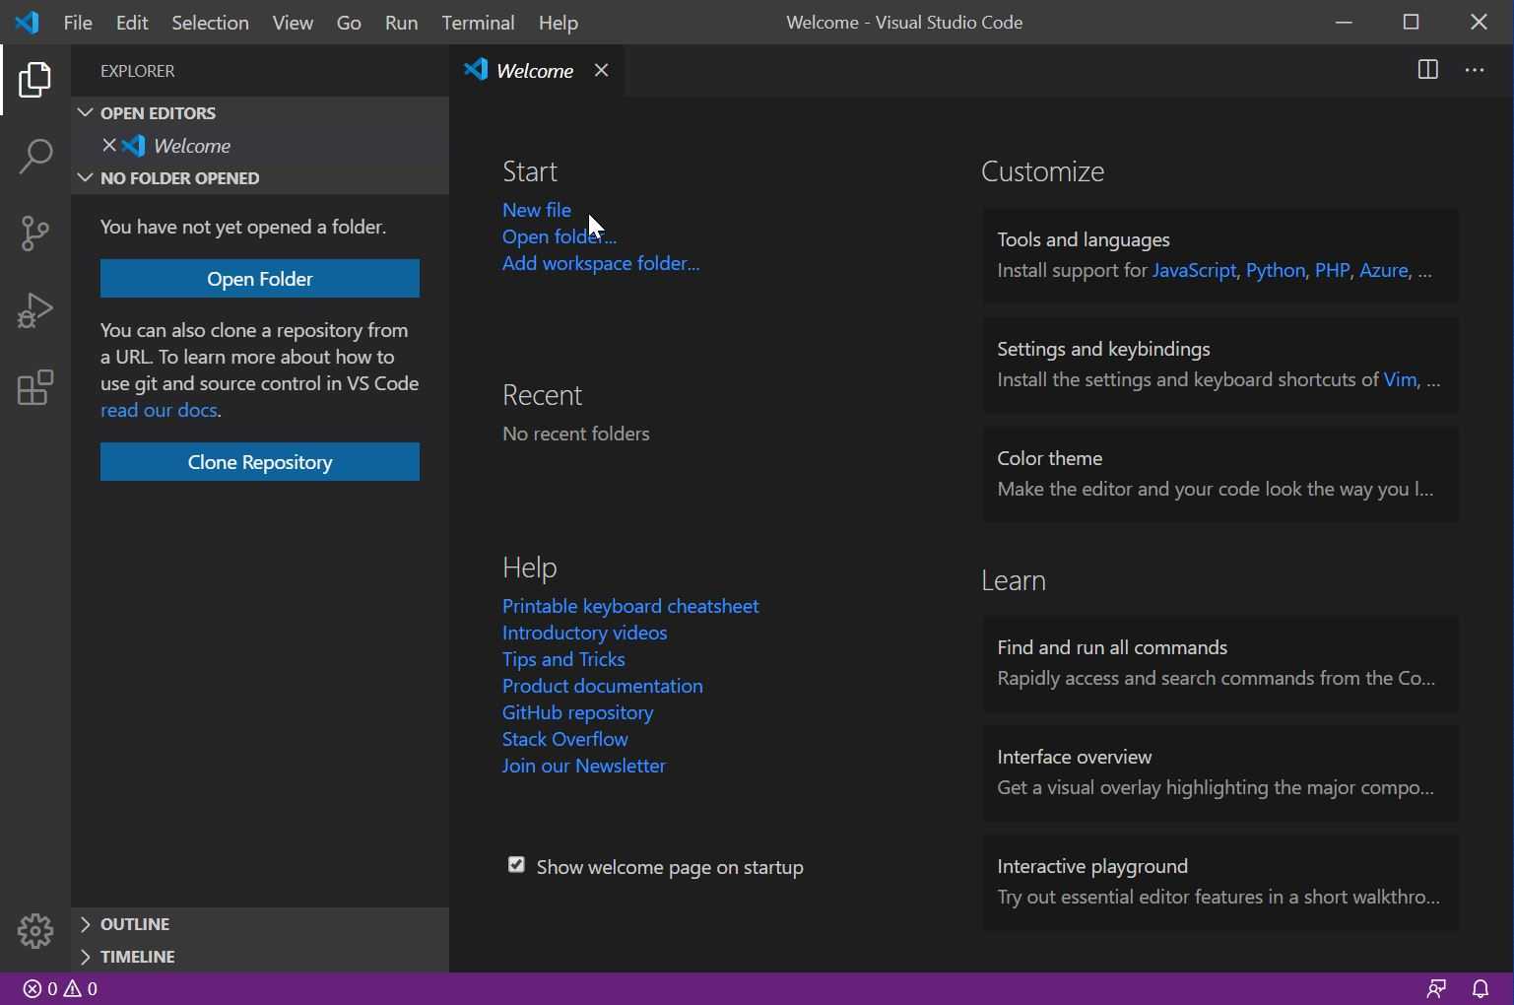This screenshot has height=1005, width=1514.
Task: Select Welcome entry in Open Editors
Action: 260,146
